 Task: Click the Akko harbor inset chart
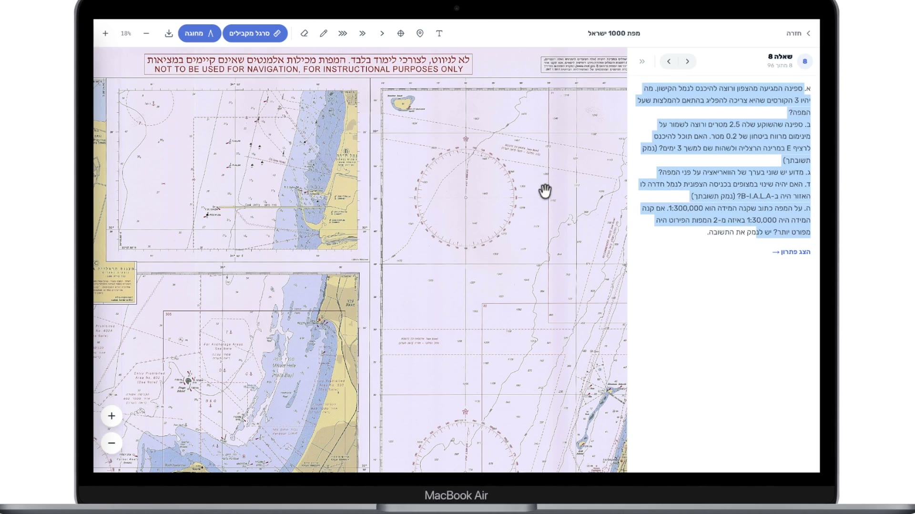point(226,373)
